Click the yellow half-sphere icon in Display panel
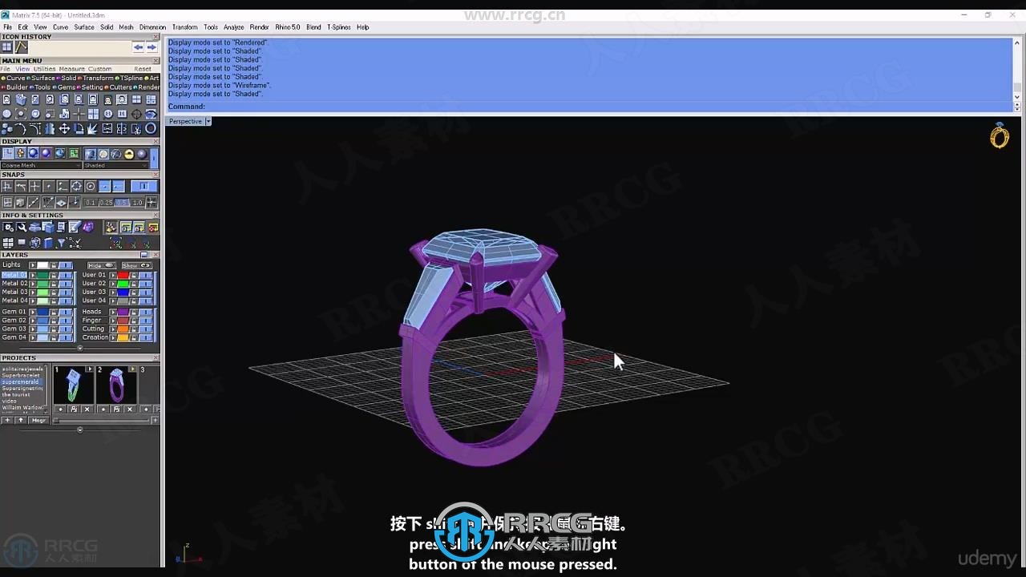 tap(129, 154)
